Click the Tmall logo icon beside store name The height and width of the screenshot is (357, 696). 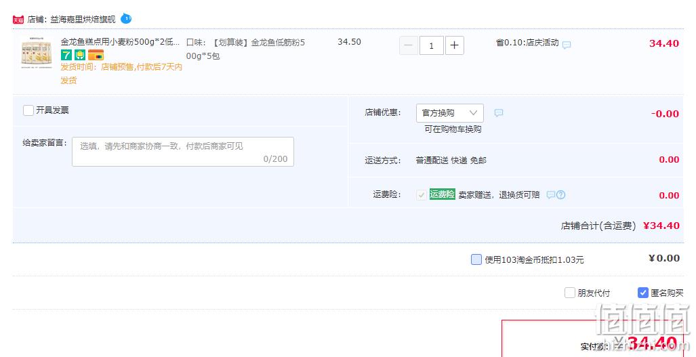tap(18, 20)
